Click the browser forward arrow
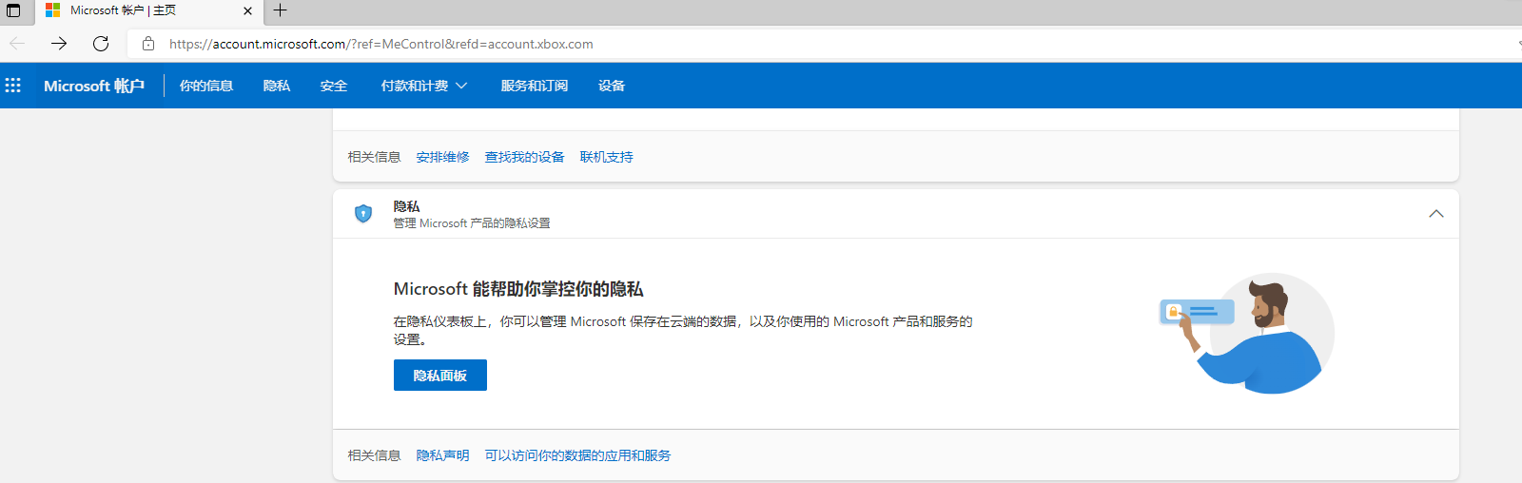Screen dimensions: 1522x483 [x=59, y=44]
